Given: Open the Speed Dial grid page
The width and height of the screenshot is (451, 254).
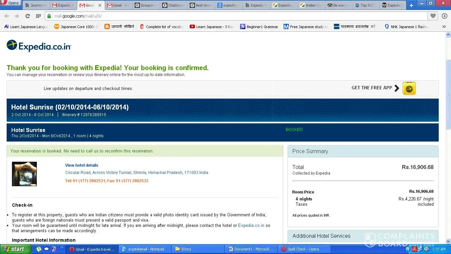Looking at the screenshot, I should (x=38, y=16).
